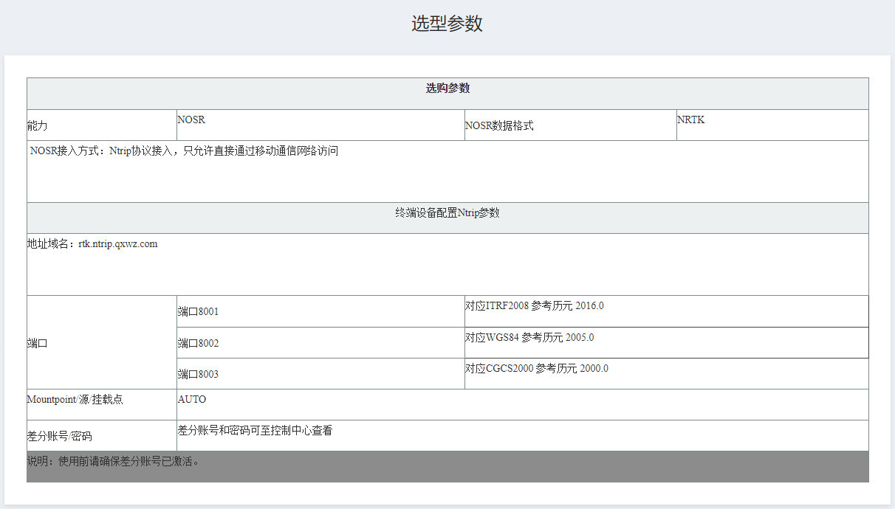Click the NOSR接入方式 Ntrip description text

[x=184, y=151]
